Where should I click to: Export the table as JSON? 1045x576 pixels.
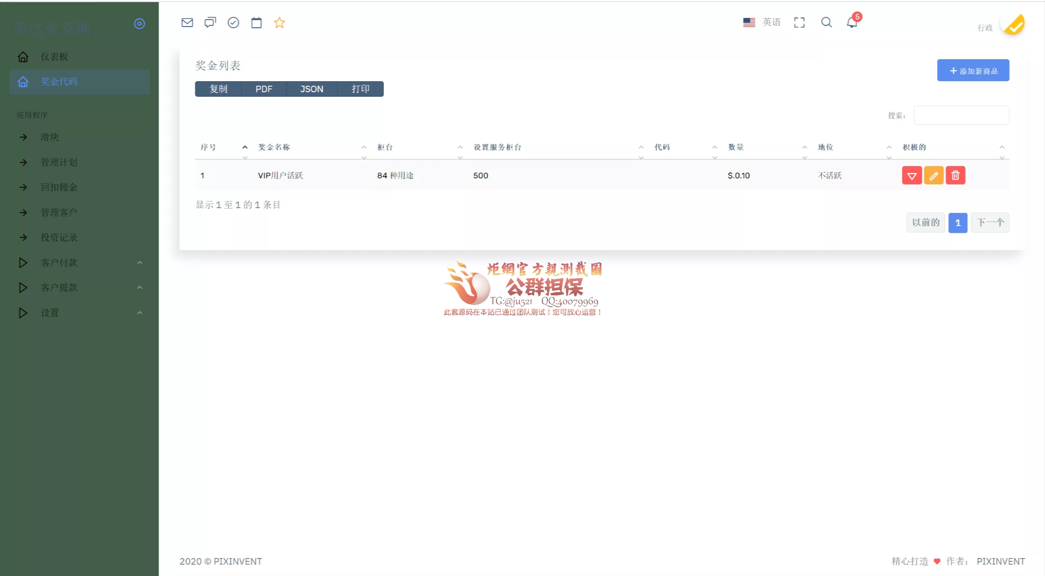(312, 89)
